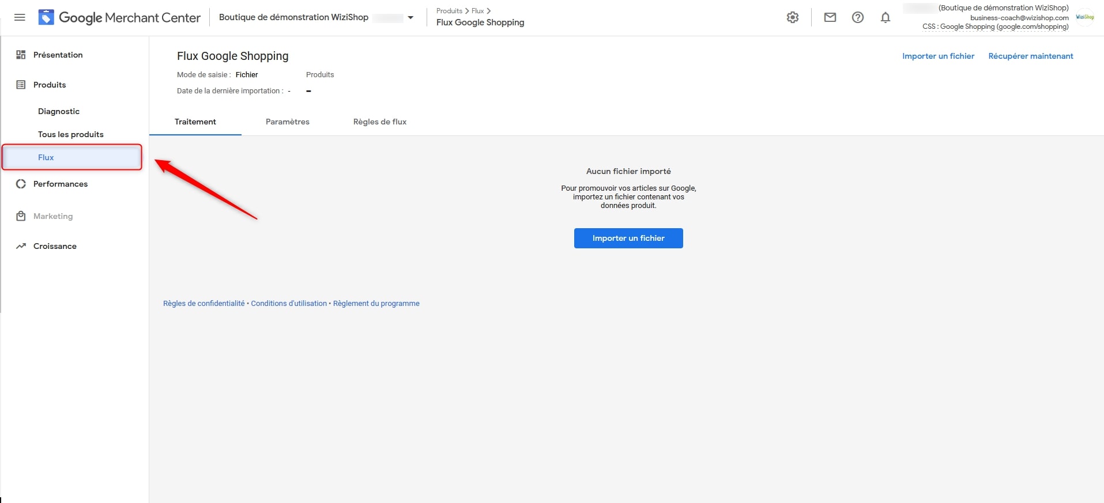Open the mail messages icon
Screen dimensions: 1104x503
tap(830, 17)
